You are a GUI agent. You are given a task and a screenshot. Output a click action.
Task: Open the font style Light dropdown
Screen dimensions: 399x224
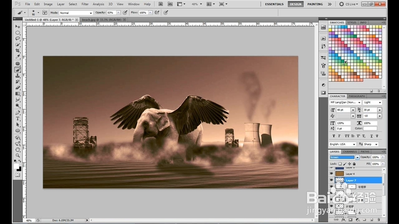tap(373, 102)
